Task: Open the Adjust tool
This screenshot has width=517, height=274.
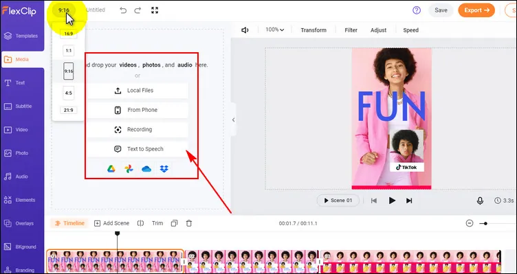Action: tap(378, 30)
